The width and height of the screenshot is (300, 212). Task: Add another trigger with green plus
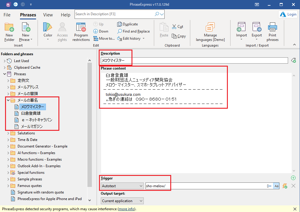tap(293, 178)
